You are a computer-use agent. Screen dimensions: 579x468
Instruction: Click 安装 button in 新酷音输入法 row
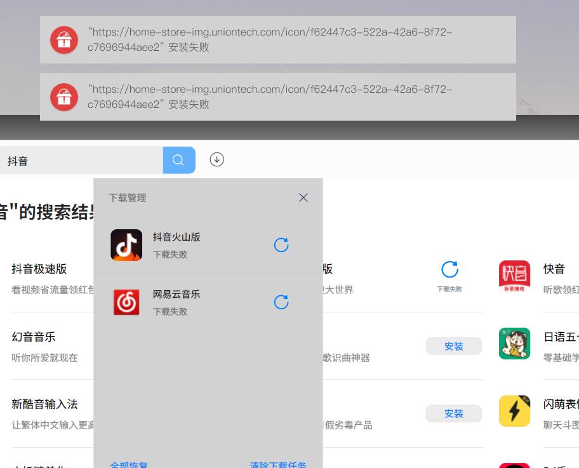point(454,413)
